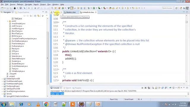Expand the pack2 folder
The image size is (190, 107).
coord(7,21)
